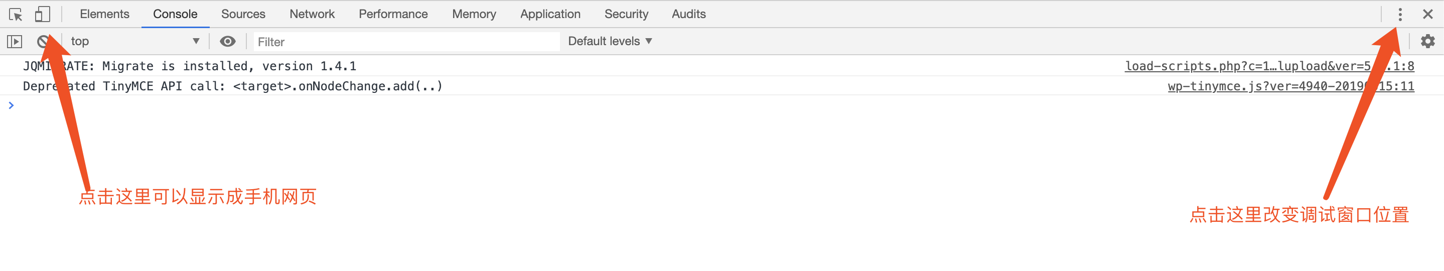Toggle the device toolbar mobile icon
Viewport: 1444px width, 271px height.
click(43, 14)
